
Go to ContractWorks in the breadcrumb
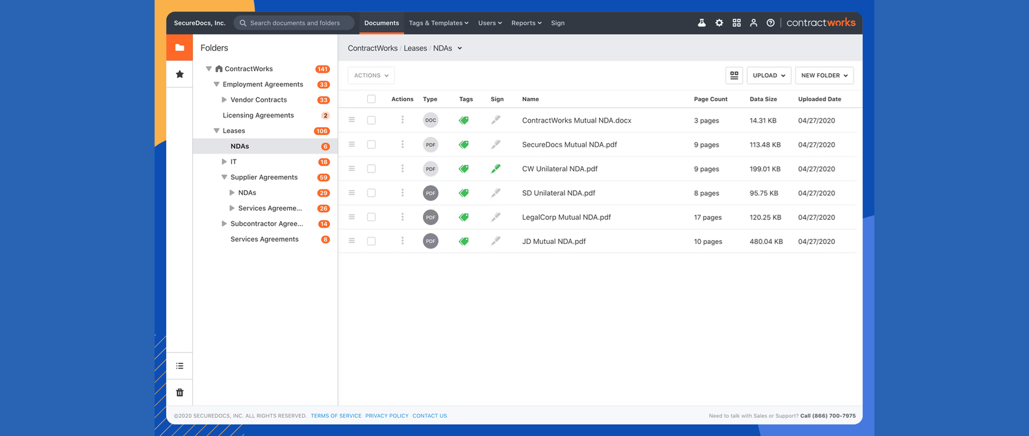[x=372, y=48]
